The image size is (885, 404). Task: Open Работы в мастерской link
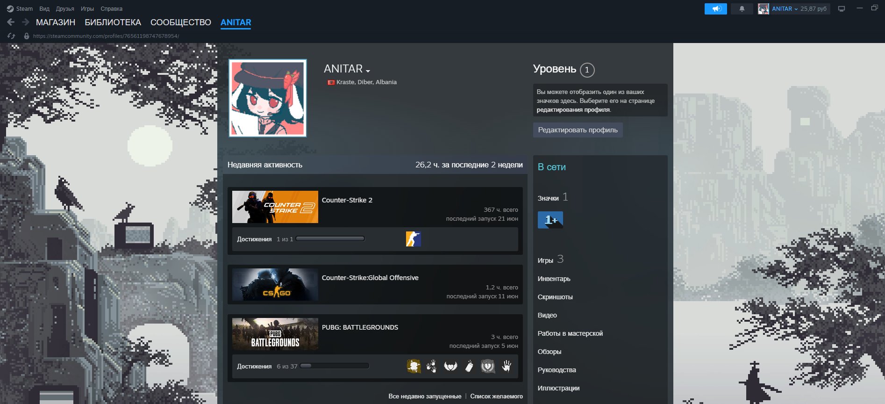point(570,333)
